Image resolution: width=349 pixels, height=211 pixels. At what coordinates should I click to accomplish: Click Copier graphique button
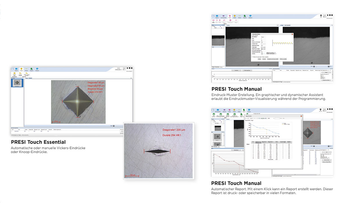click(247, 70)
